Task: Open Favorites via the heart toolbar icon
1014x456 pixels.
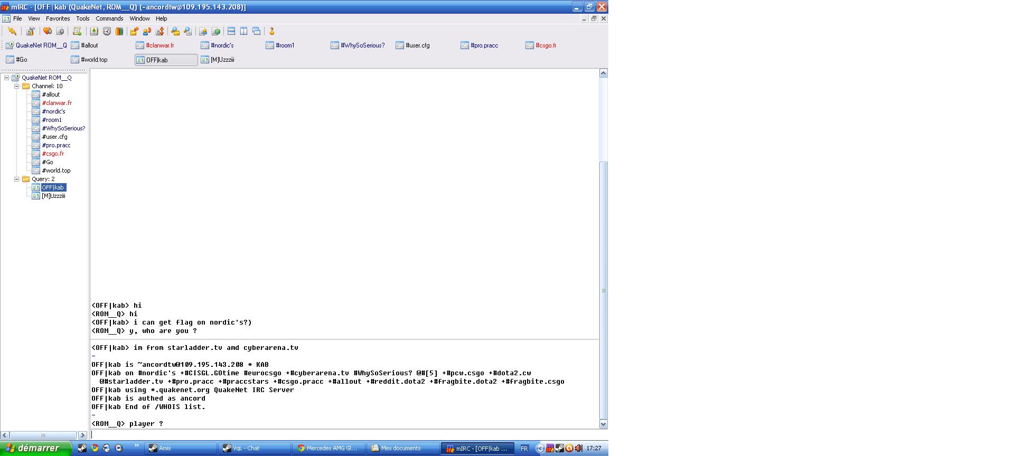Action: (x=48, y=31)
